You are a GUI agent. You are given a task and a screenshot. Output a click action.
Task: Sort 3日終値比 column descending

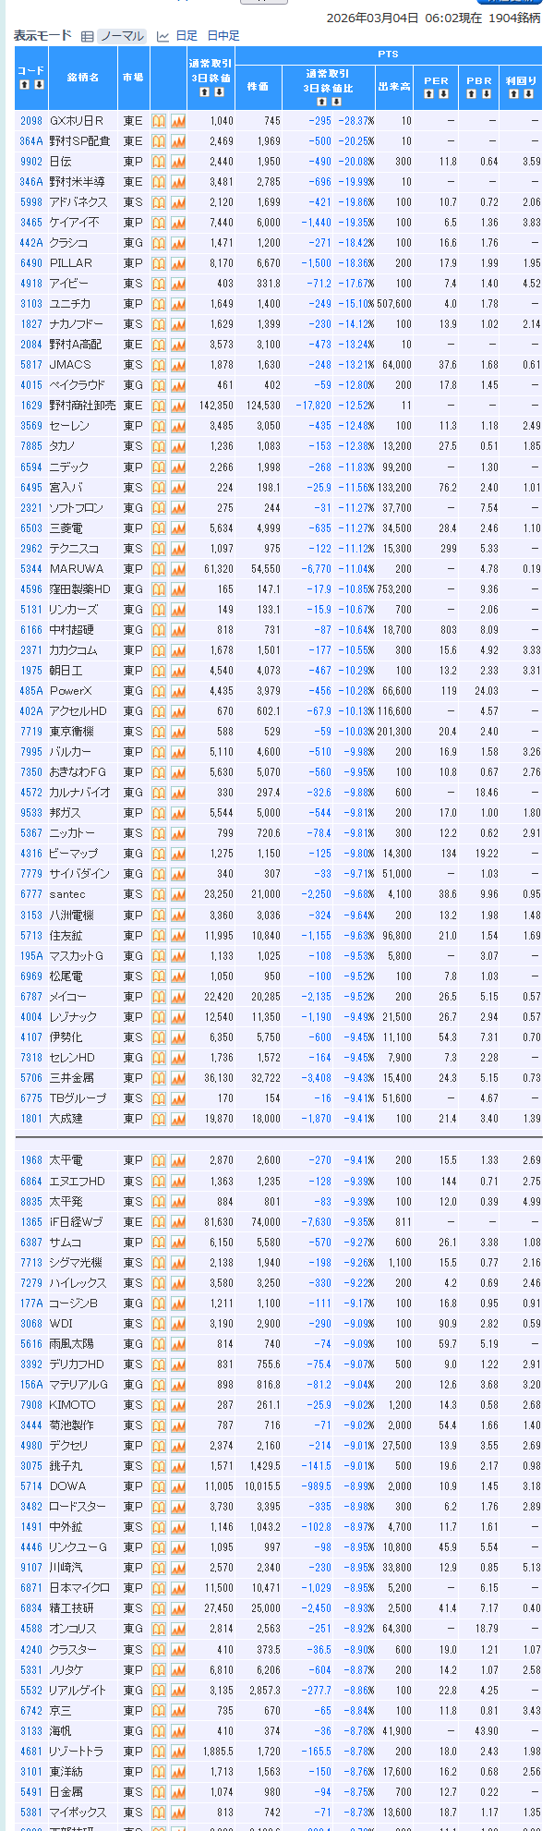(335, 102)
